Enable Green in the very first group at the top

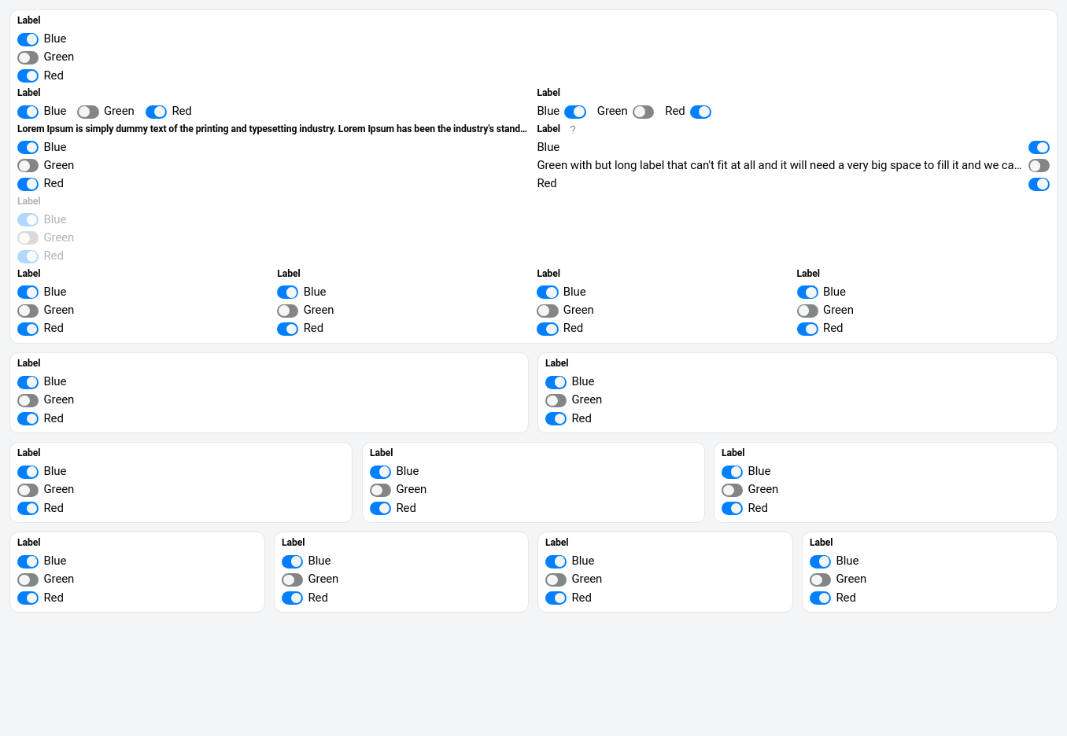(x=28, y=57)
